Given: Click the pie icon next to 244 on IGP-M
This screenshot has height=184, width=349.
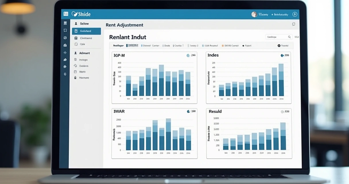Looking at the screenshot, I should point(188,55).
